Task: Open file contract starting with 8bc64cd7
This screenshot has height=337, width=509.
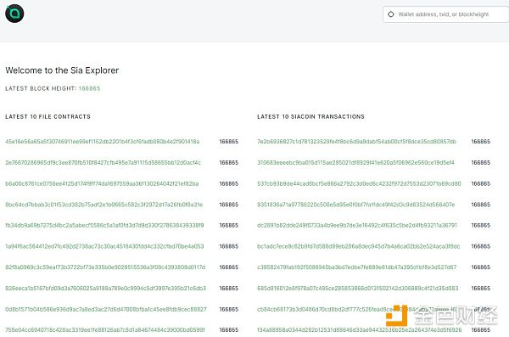Action: point(103,205)
